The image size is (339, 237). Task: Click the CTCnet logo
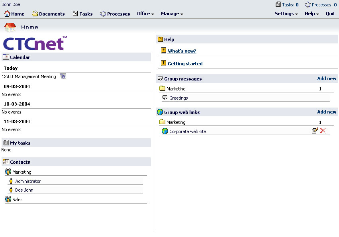click(x=35, y=43)
